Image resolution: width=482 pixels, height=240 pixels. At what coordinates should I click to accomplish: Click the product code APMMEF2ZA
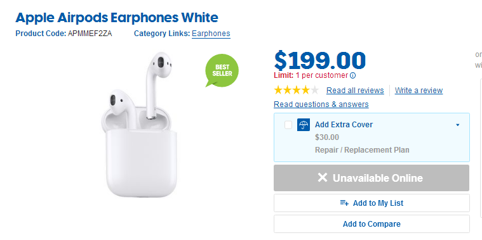90,34
